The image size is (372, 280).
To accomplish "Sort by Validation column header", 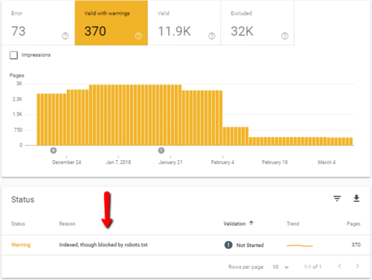I will click(234, 223).
